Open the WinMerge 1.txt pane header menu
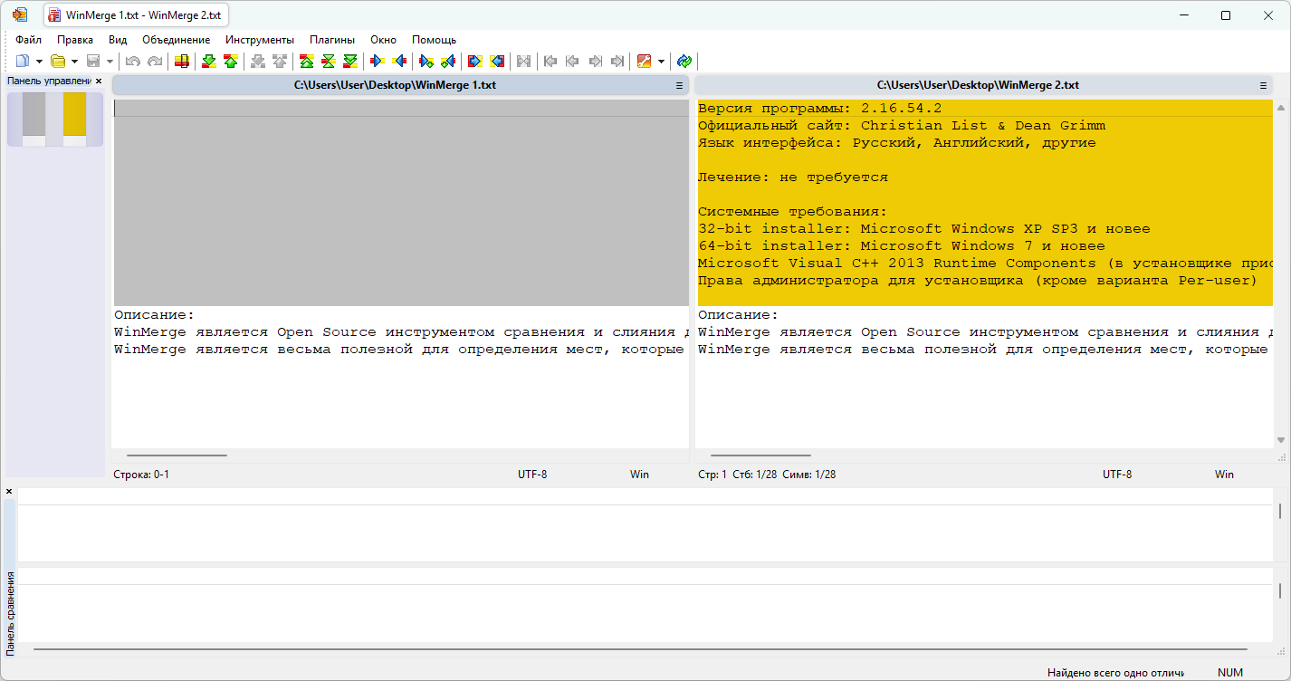 point(679,85)
